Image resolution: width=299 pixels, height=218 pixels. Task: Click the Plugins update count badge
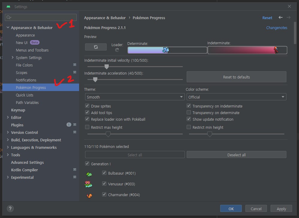(x=69, y=125)
